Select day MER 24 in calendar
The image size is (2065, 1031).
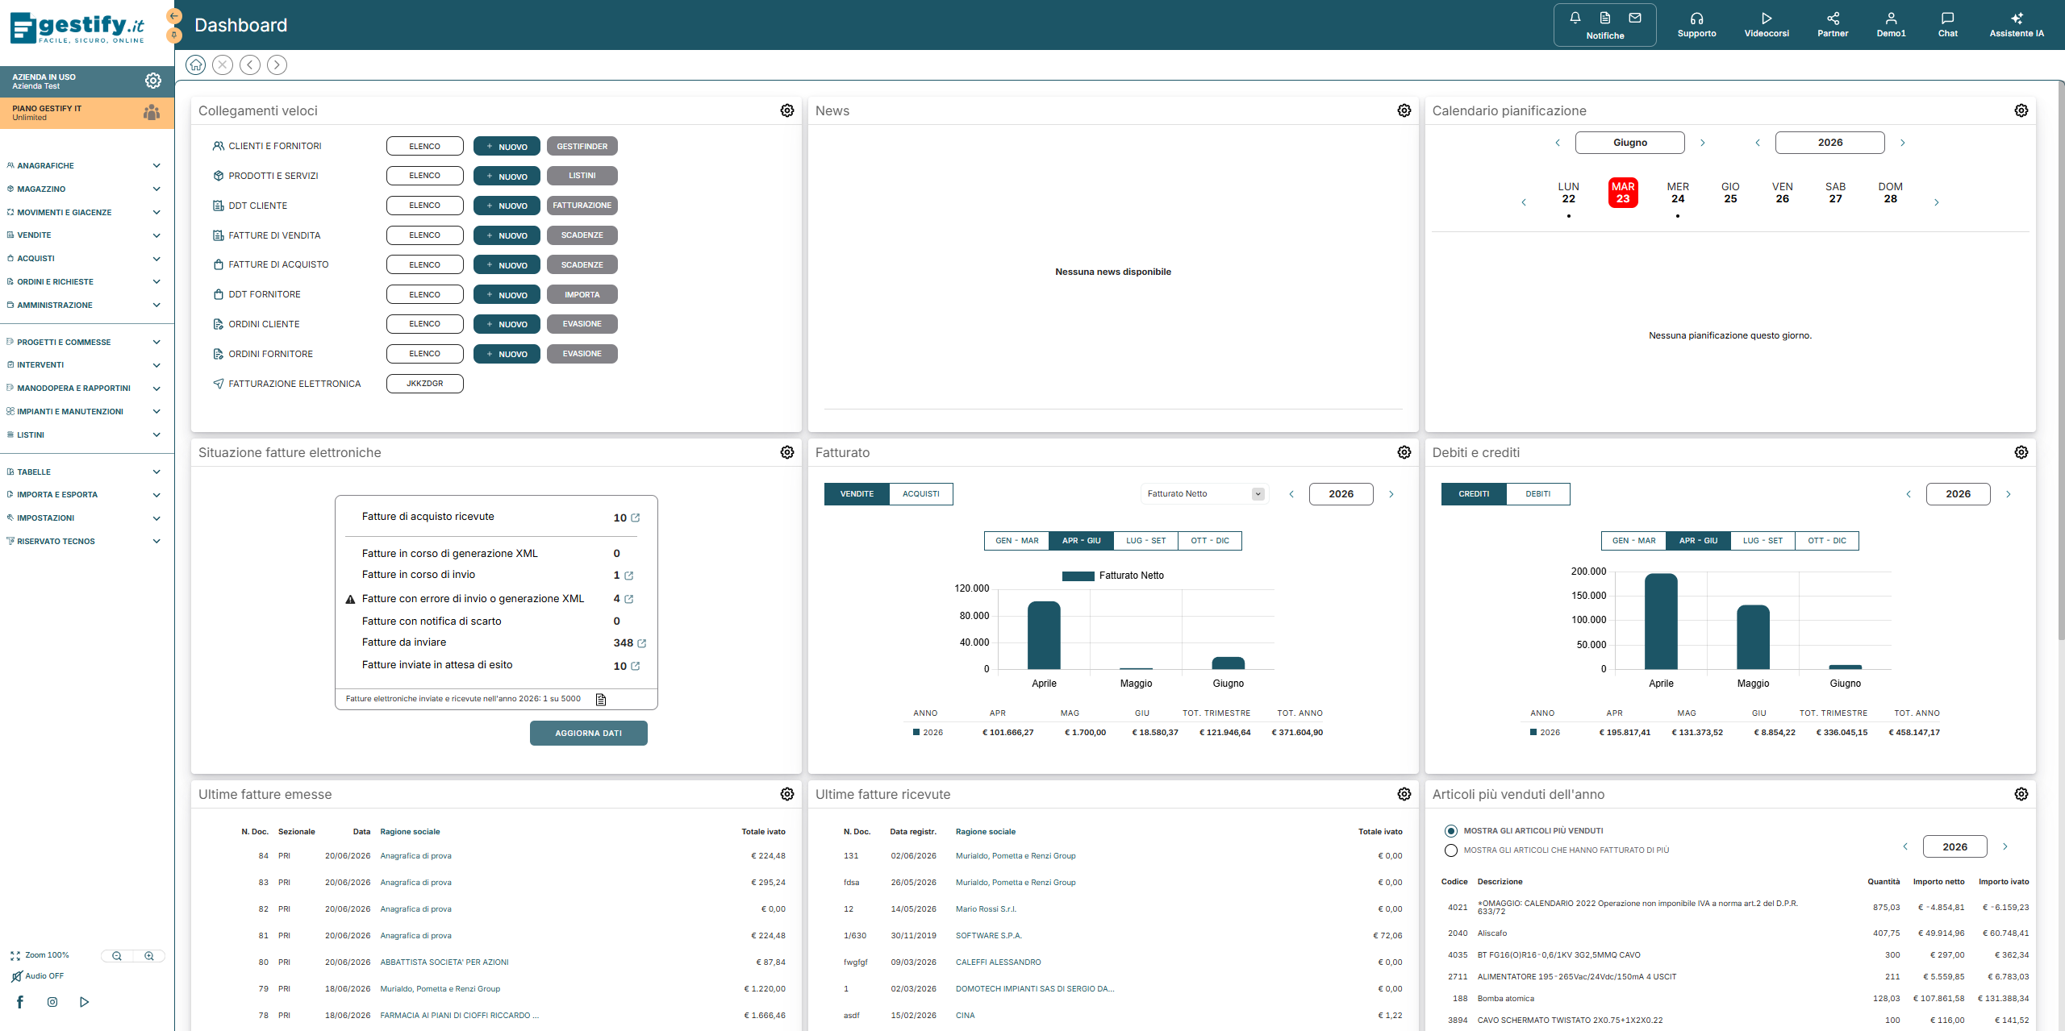tap(1678, 193)
